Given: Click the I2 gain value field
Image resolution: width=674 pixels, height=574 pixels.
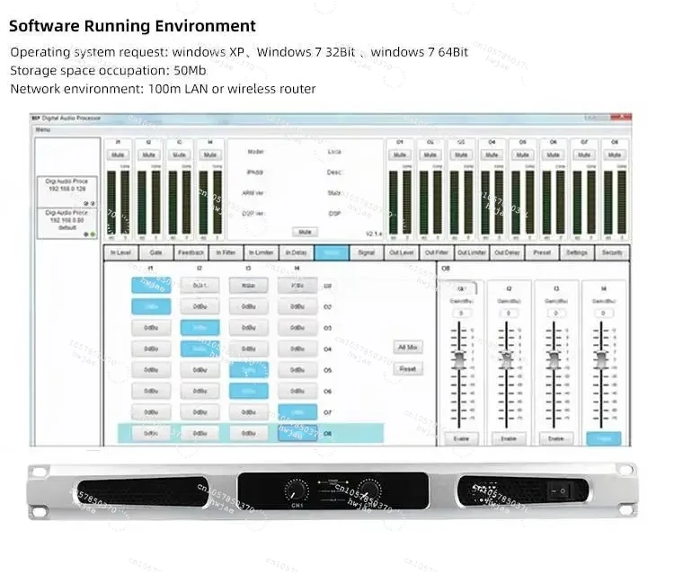Looking at the screenshot, I should pos(509,313).
